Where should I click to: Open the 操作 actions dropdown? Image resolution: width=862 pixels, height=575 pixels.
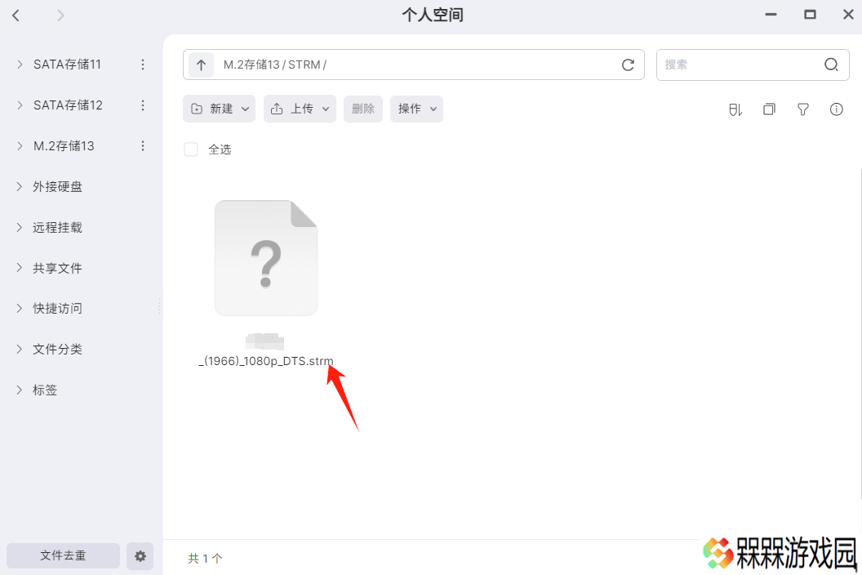416,109
